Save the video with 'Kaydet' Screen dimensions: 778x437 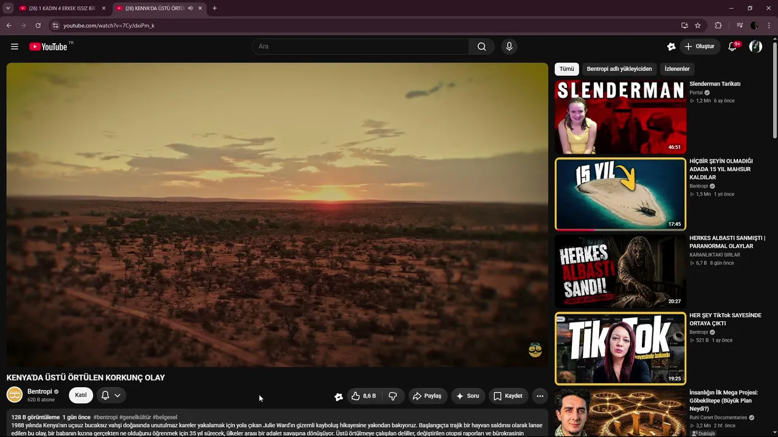point(508,396)
